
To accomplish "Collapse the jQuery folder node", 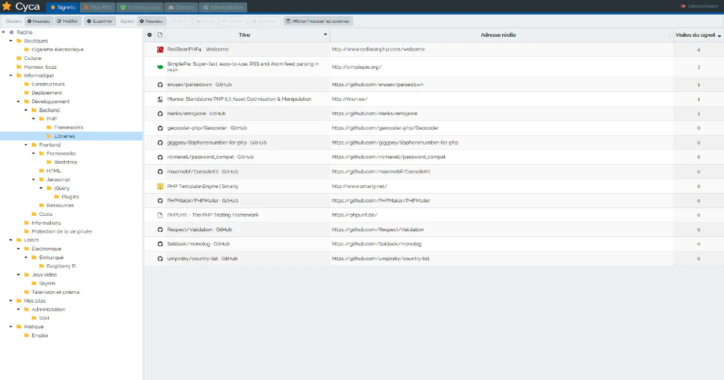I will tap(41, 188).
